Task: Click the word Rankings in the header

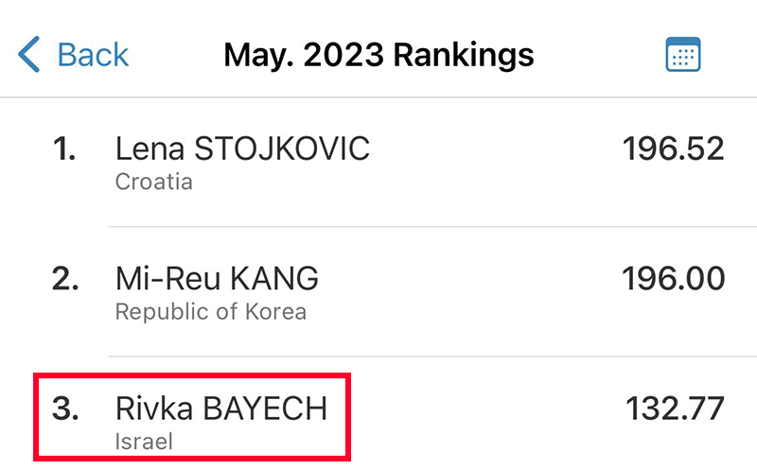Action: (x=464, y=56)
